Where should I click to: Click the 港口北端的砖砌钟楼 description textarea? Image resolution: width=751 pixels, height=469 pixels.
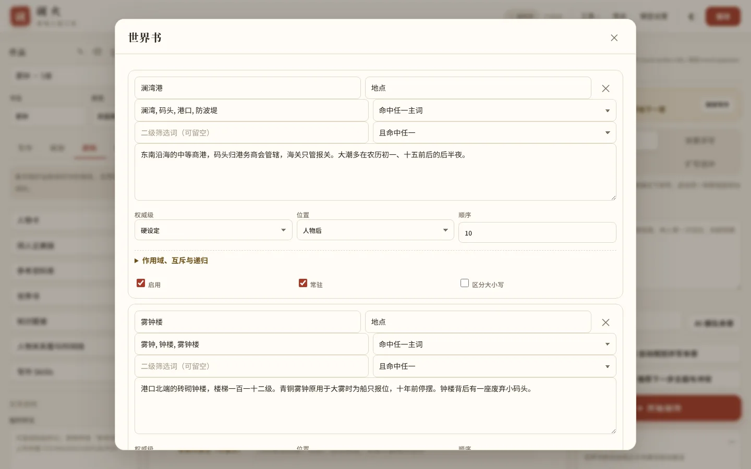click(375, 406)
